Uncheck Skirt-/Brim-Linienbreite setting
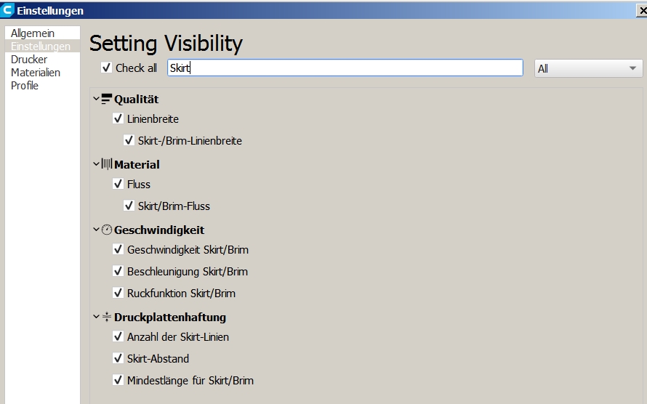 (x=129, y=141)
